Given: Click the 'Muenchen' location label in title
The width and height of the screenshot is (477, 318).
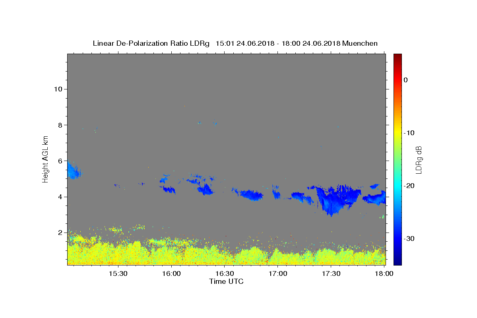Looking at the screenshot, I should [360, 43].
